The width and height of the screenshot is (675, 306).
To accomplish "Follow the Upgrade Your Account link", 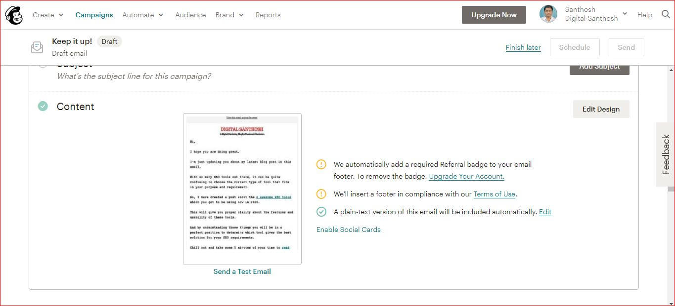I will click(x=466, y=176).
